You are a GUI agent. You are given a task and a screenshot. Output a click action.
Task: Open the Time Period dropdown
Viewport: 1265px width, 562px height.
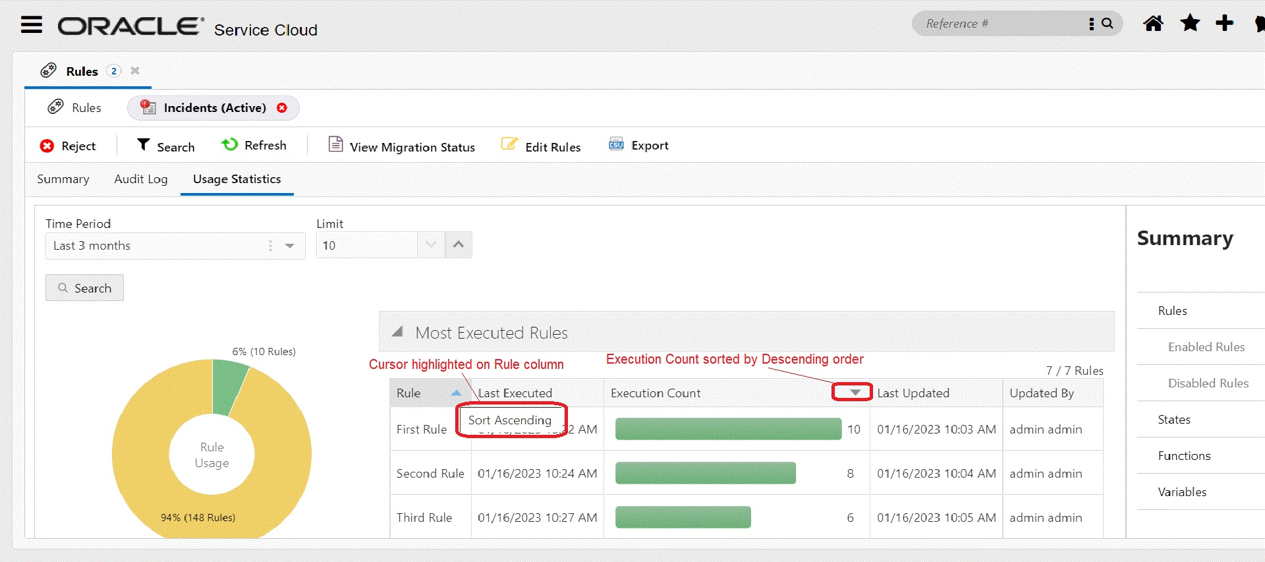(289, 246)
